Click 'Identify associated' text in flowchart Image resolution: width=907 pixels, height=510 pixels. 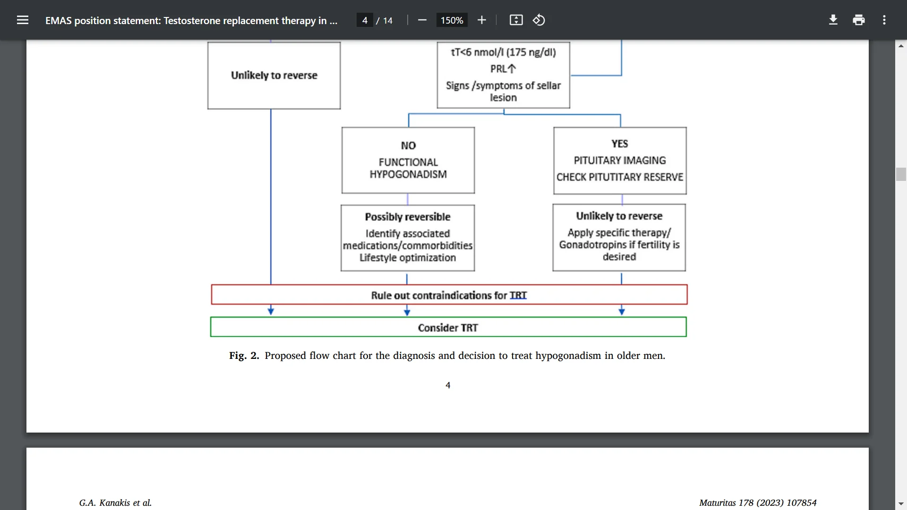(x=408, y=234)
